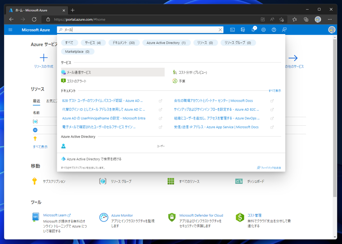Click the browser address bar URL

[80, 19]
